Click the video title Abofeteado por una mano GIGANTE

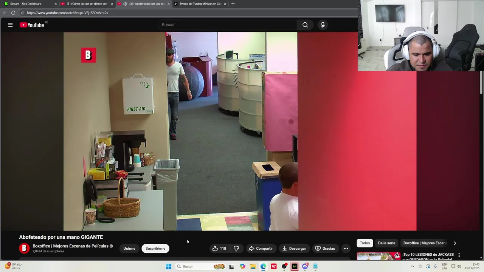click(61, 237)
